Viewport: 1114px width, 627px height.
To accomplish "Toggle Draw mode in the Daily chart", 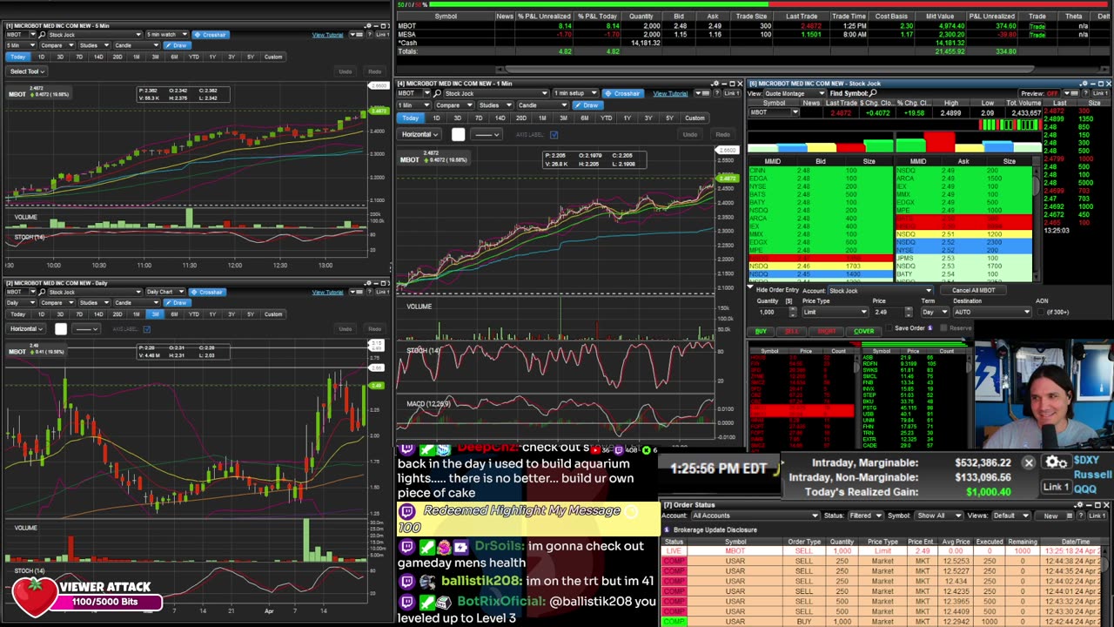I will pos(177,302).
